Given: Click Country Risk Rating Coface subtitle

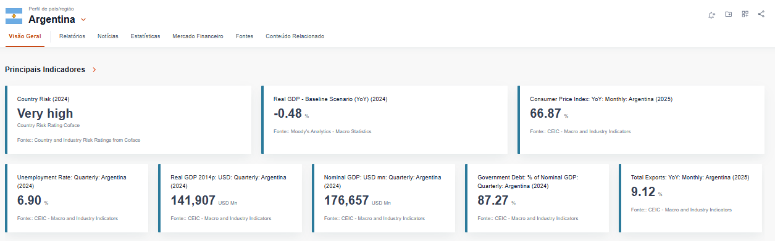Looking at the screenshot, I should pos(48,125).
